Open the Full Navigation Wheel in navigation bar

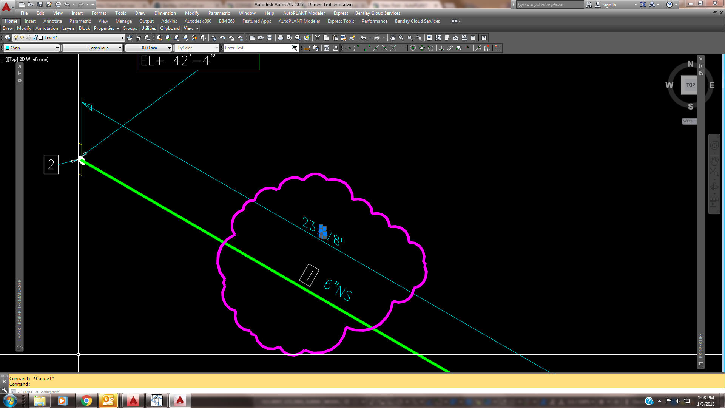(x=714, y=146)
